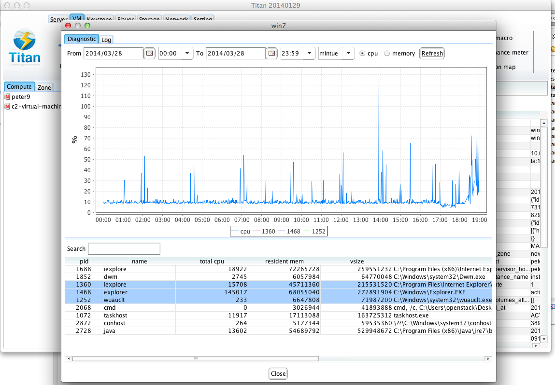Click the pid column header
Screen dimensions: 555x385
[84, 261]
